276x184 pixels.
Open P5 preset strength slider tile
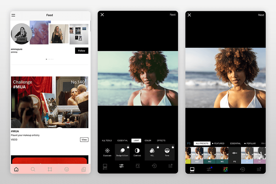[235, 156]
